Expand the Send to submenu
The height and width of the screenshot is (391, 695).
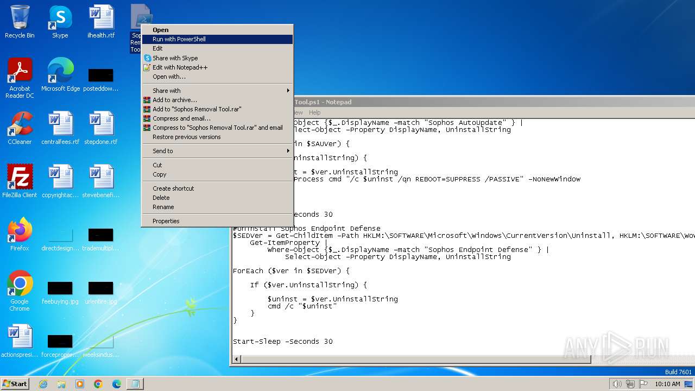tap(217, 151)
